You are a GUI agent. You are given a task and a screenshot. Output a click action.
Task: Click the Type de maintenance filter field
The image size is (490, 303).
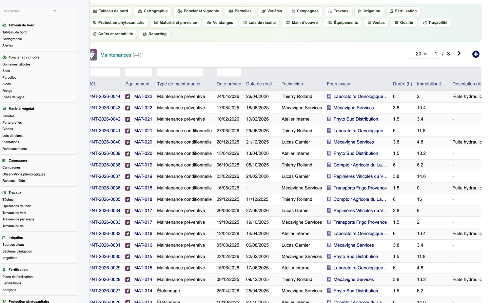(180, 72)
